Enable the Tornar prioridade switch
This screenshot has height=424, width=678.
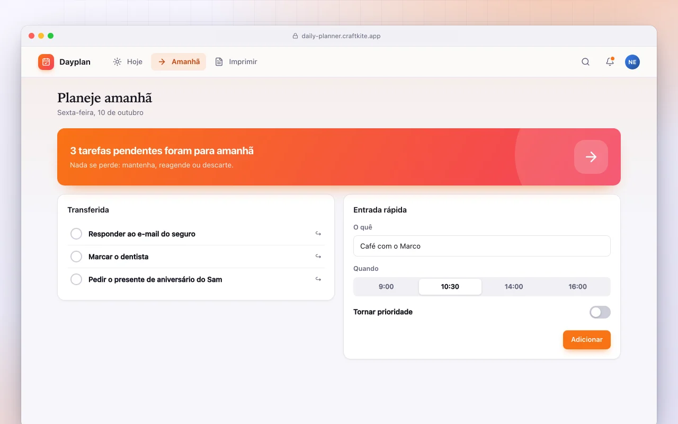point(600,312)
